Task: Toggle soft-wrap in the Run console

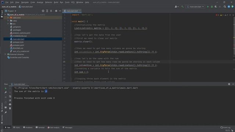Action: click(10, 96)
